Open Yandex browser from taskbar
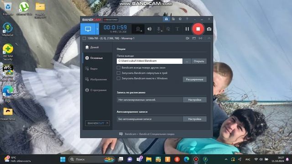This screenshot has width=292, height=164. point(177,159)
